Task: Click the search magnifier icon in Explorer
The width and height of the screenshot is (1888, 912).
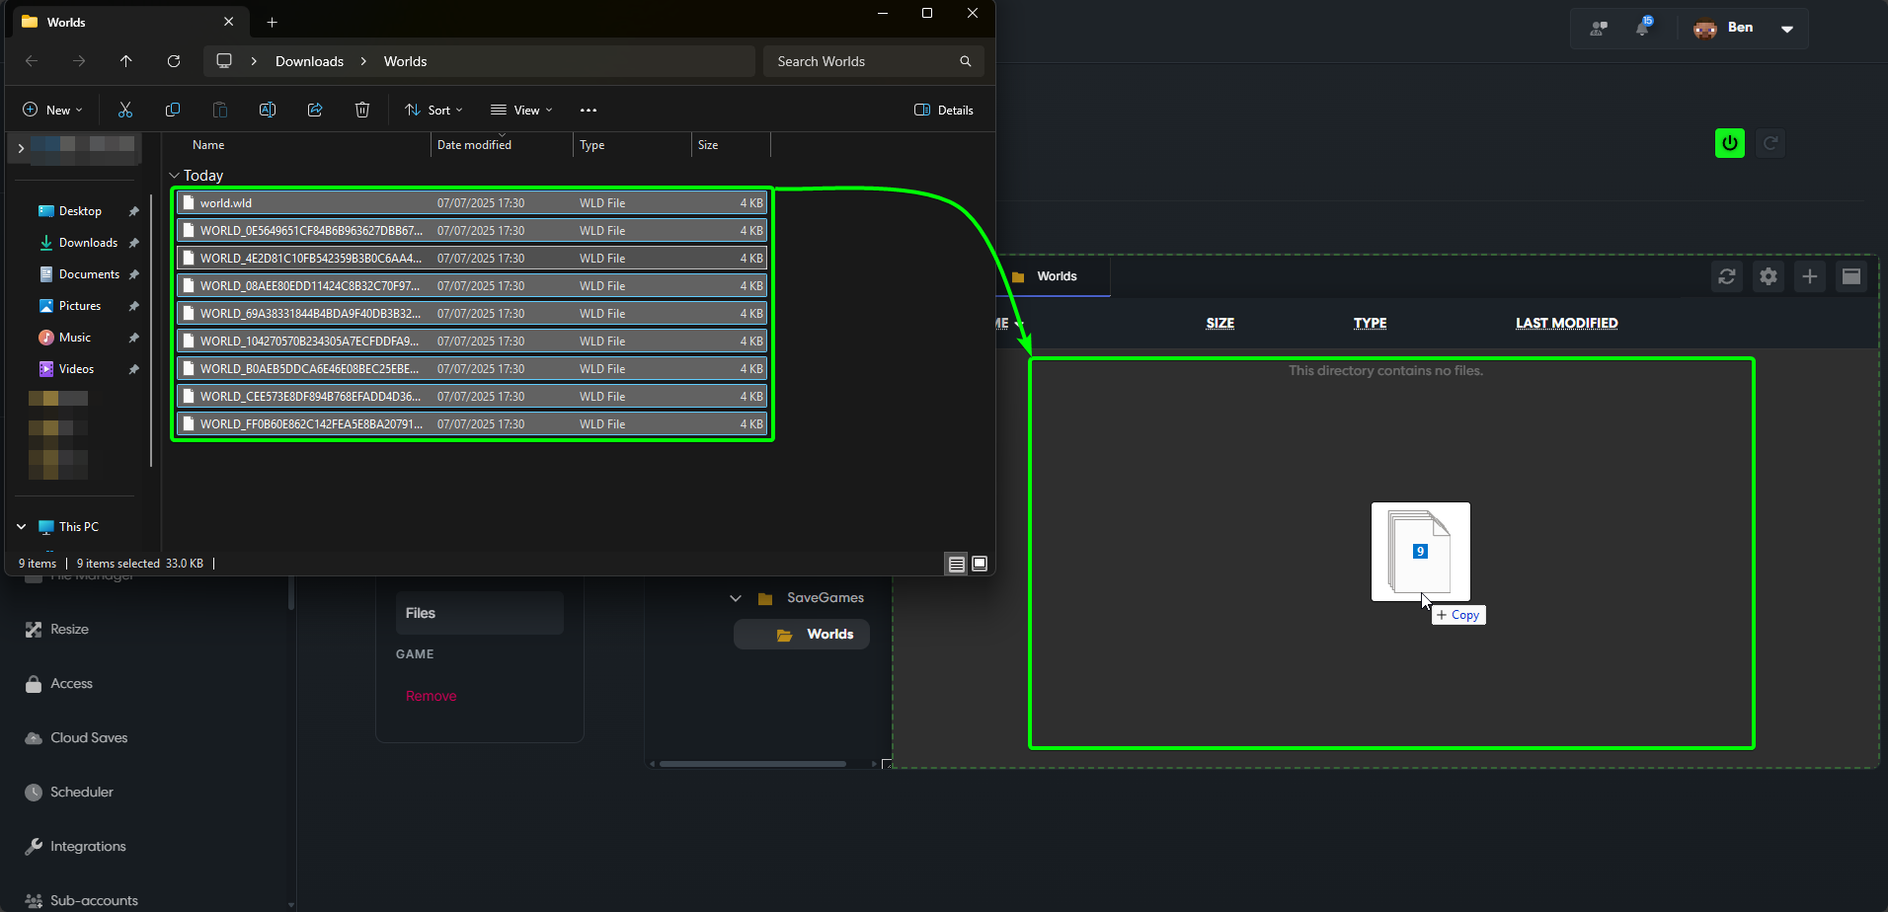Action: (x=966, y=61)
